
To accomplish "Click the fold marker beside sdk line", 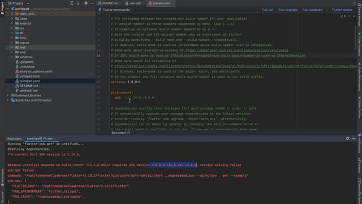I will (x=109, y=98).
